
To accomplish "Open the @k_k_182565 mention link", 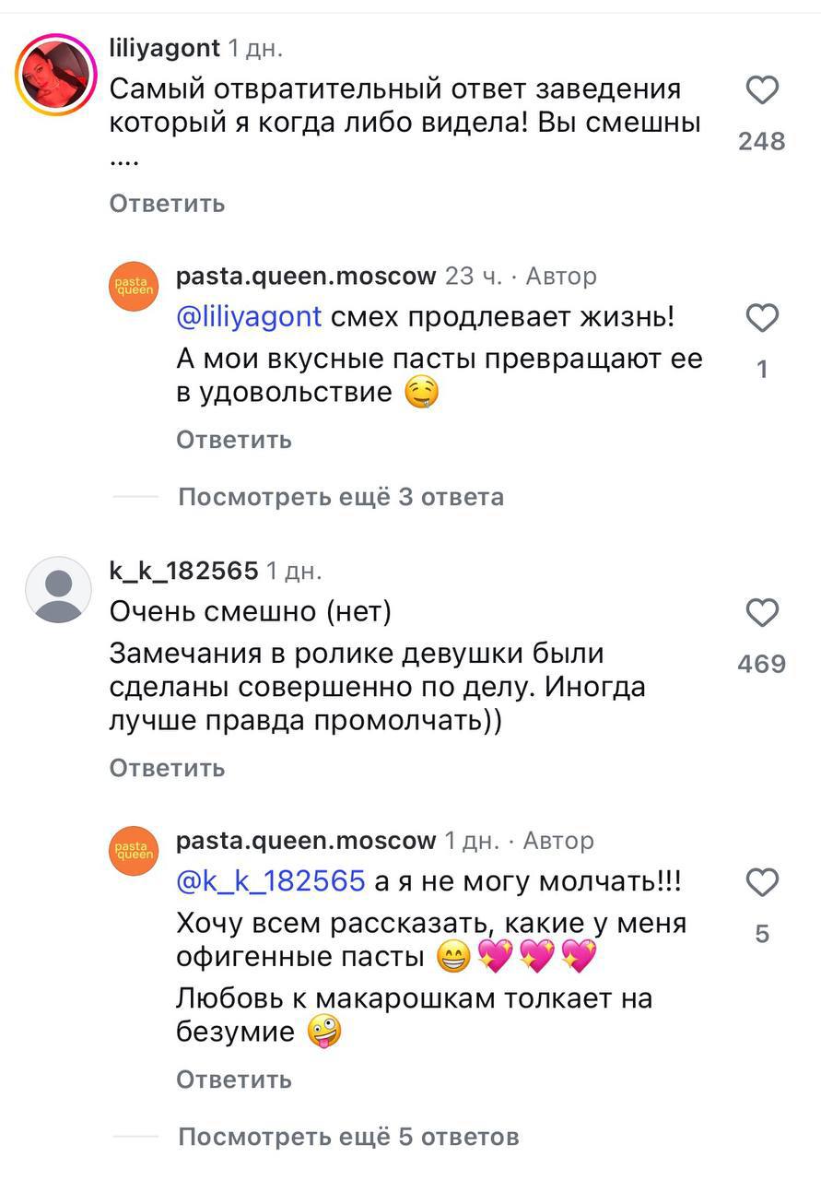I will (271, 881).
